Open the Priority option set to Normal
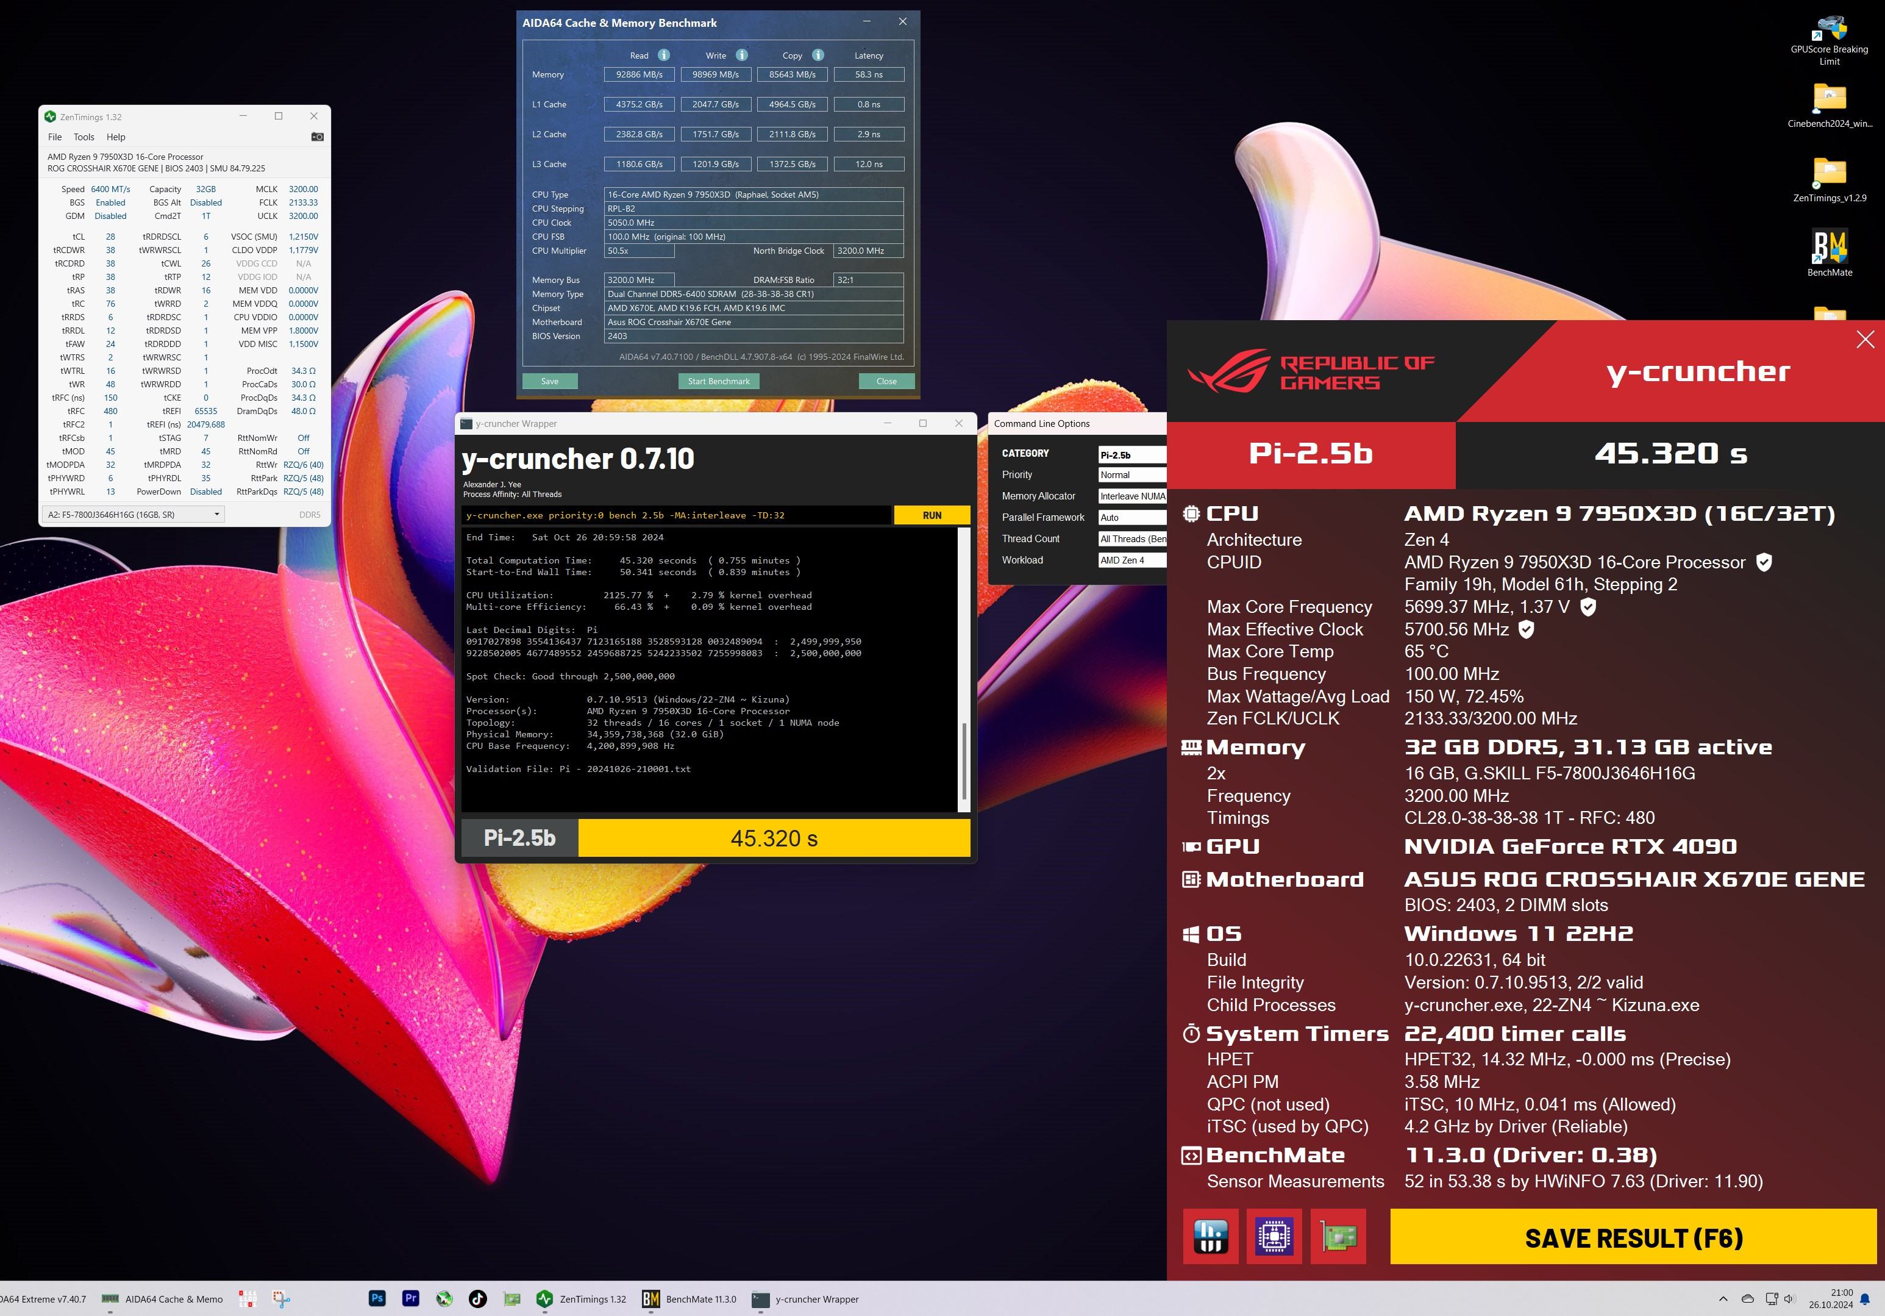The image size is (1885, 1316). pos(1131,475)
